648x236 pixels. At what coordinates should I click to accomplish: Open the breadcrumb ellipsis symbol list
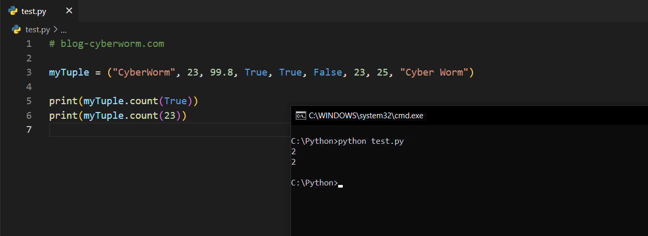pyautogui.click(x=63, y=30)
